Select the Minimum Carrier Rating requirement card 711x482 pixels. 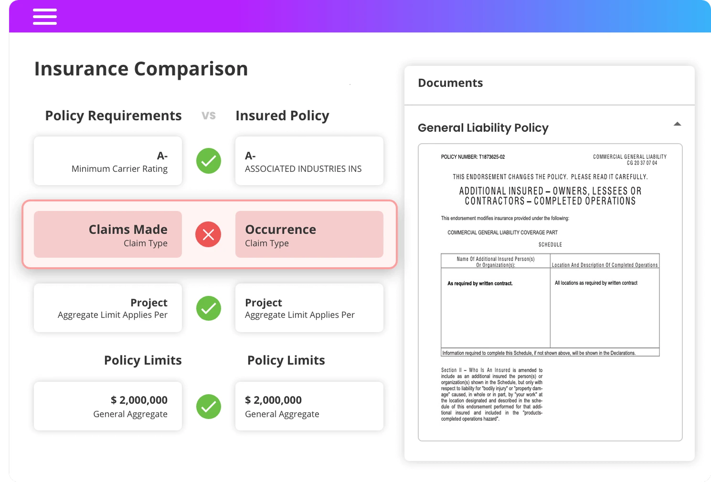pyautogui.click(x=108, y=161)
